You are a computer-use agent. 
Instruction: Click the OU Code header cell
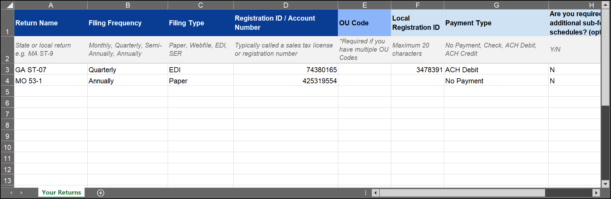point(364,23)
